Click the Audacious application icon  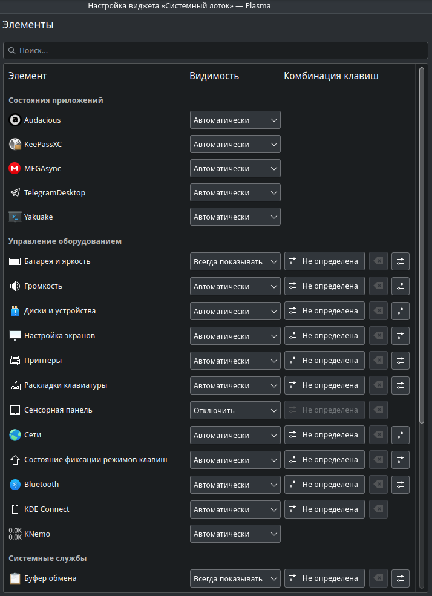pos(15,120)
